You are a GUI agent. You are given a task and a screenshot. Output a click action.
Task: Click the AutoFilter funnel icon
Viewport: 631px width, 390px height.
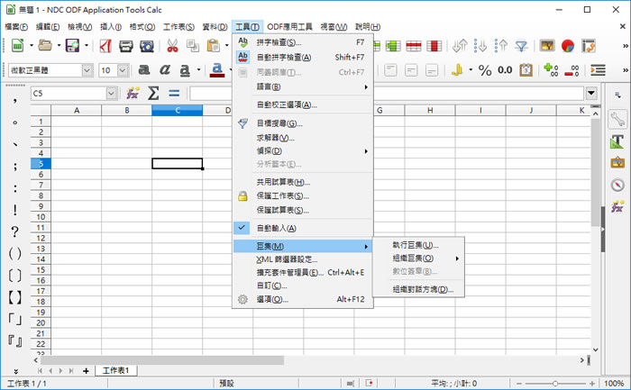pyautogui.click(x=521, y=46)
